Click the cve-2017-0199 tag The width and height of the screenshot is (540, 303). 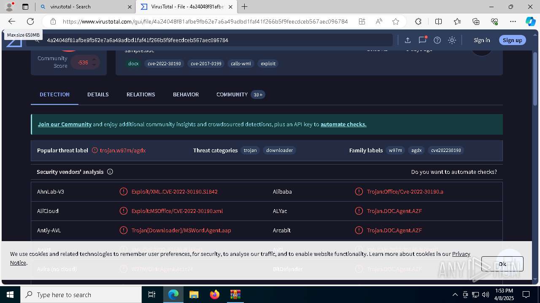pos(206,64)
